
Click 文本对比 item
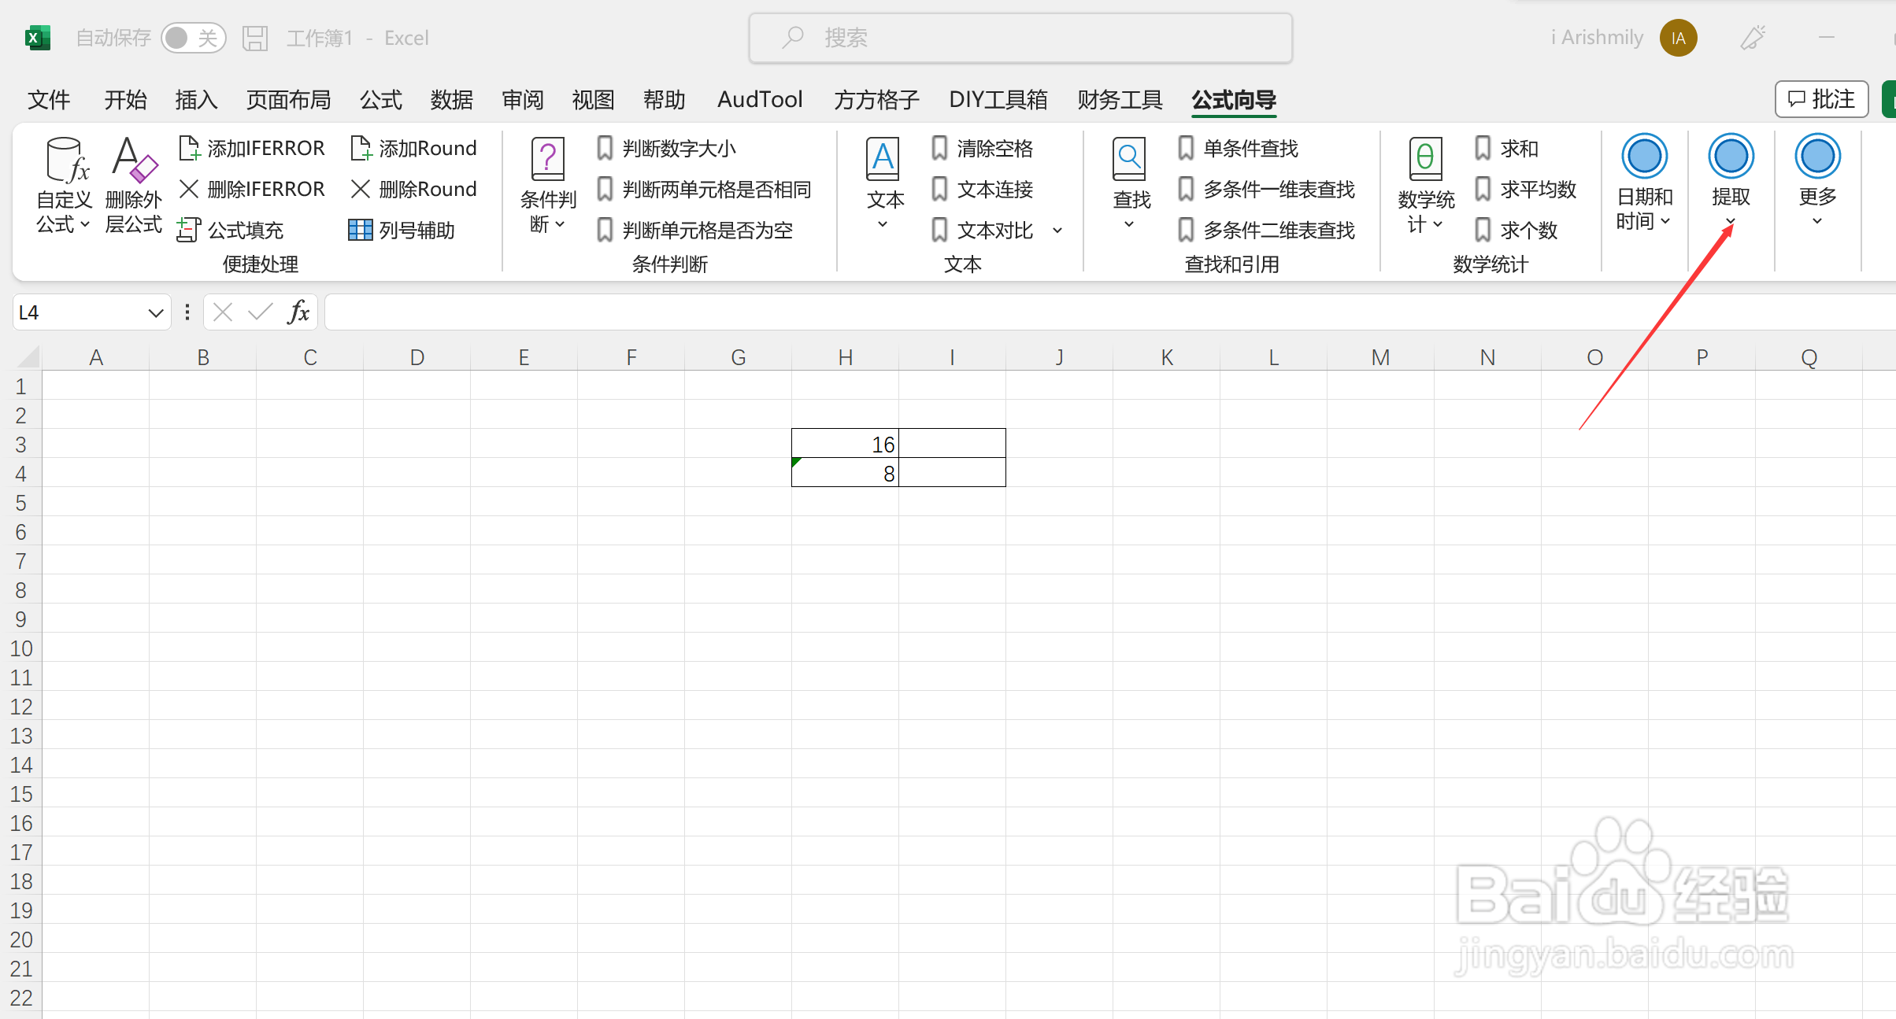(x=982, y=230)
